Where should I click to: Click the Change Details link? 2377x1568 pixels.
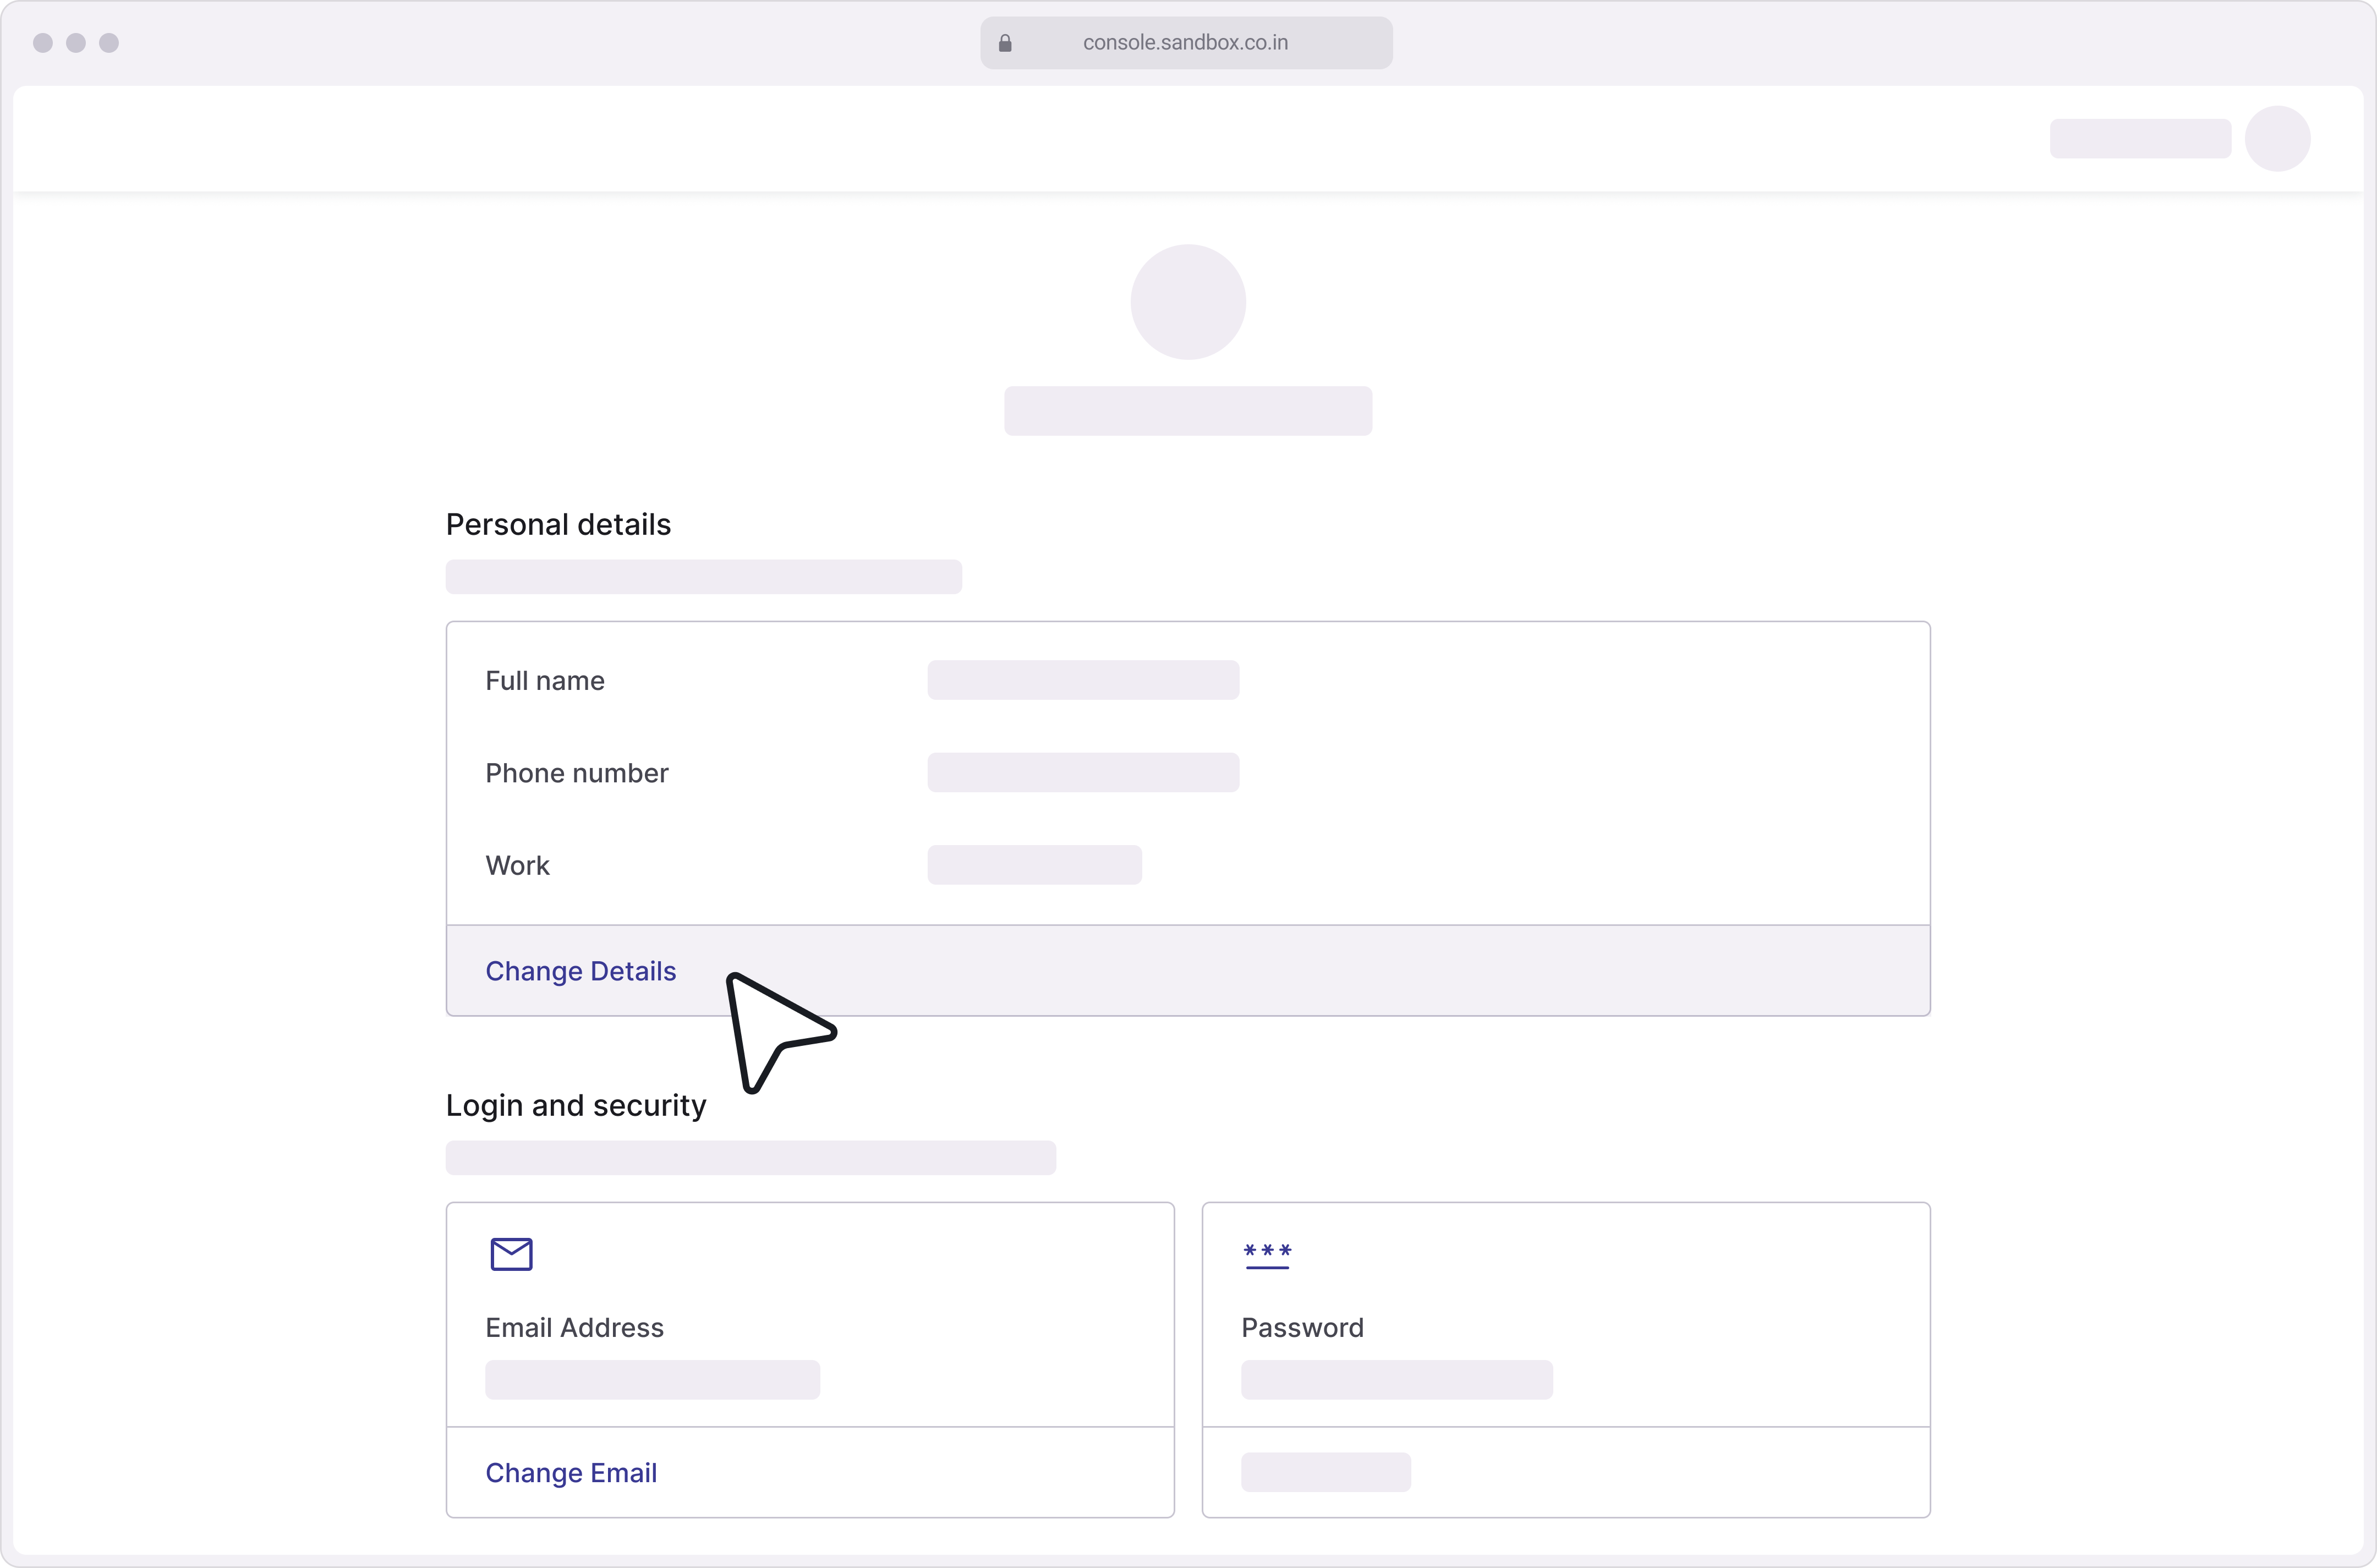click(580, 971)
